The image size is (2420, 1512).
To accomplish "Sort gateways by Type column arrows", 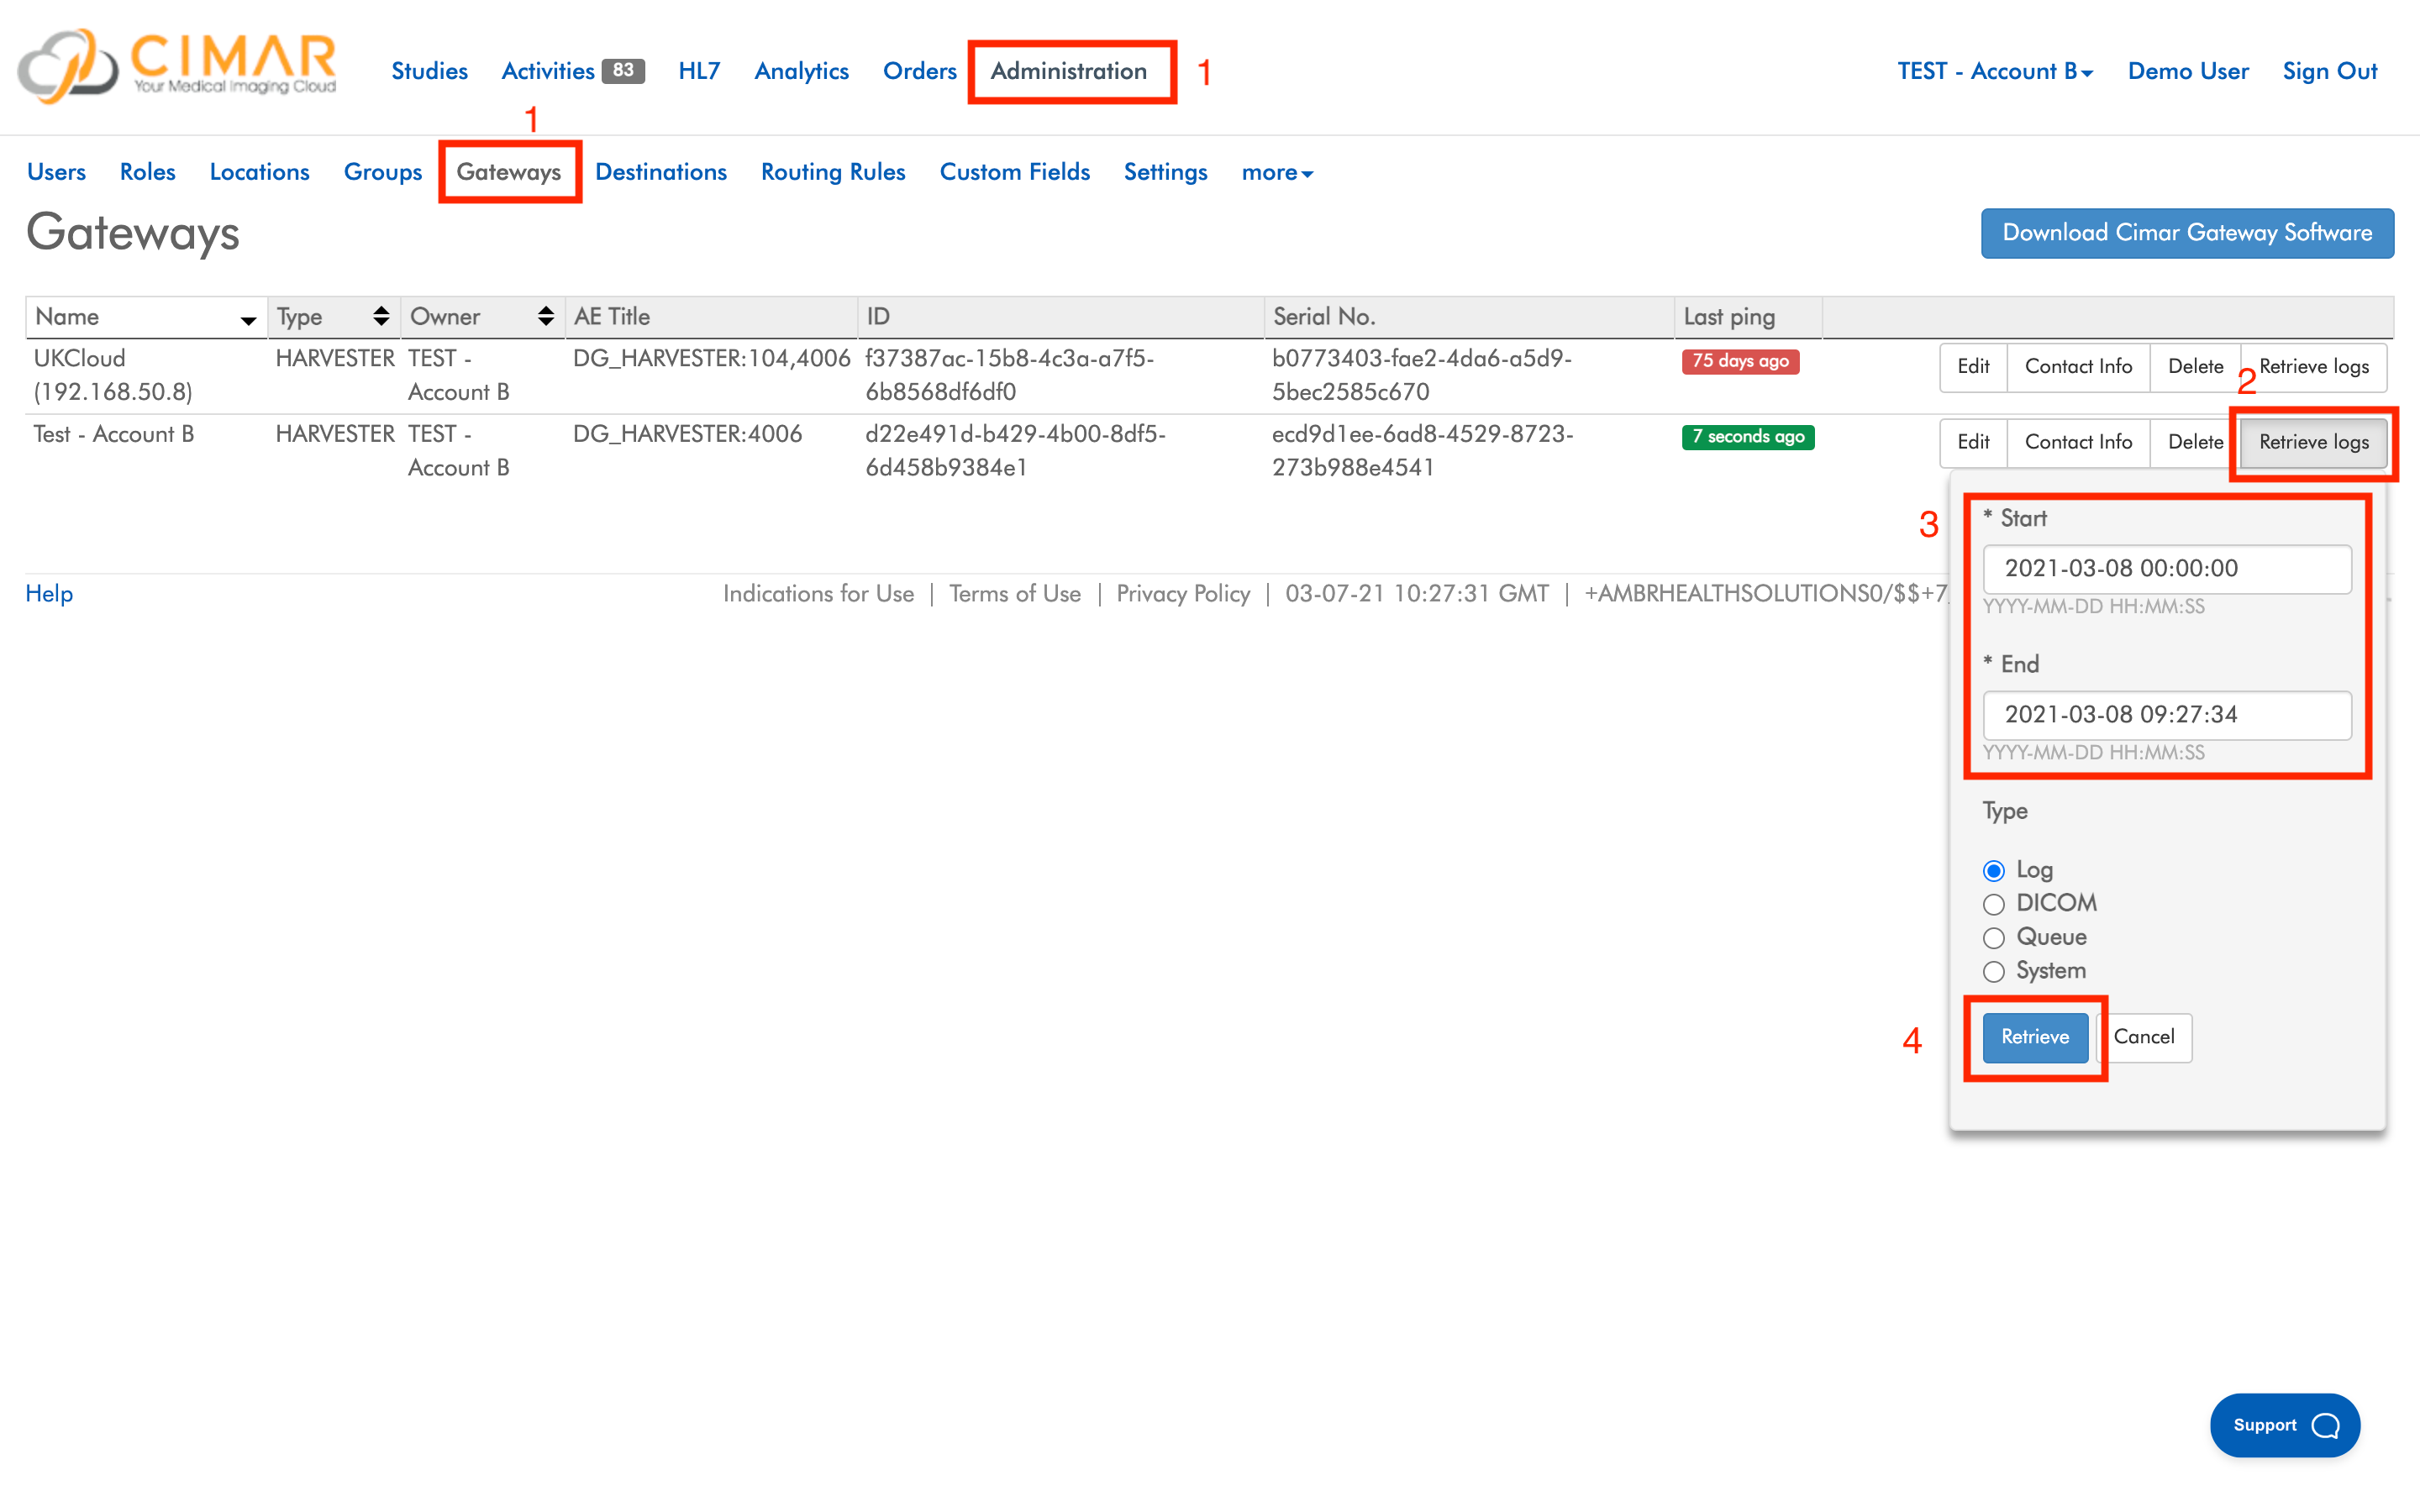I will 381,317.
